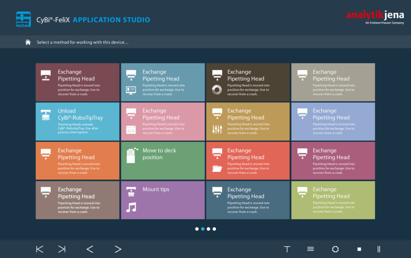Open the maroon Exchange Pipetting Head tile

(x=77, y=82)
